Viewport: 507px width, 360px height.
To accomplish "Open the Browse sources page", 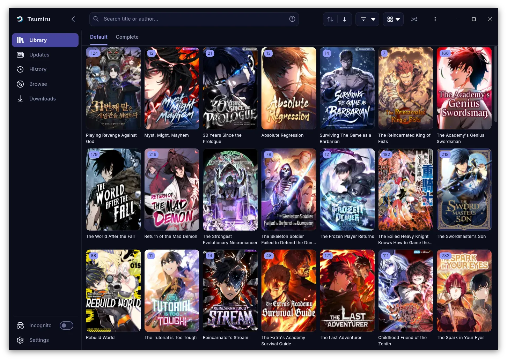I will 45,84.
